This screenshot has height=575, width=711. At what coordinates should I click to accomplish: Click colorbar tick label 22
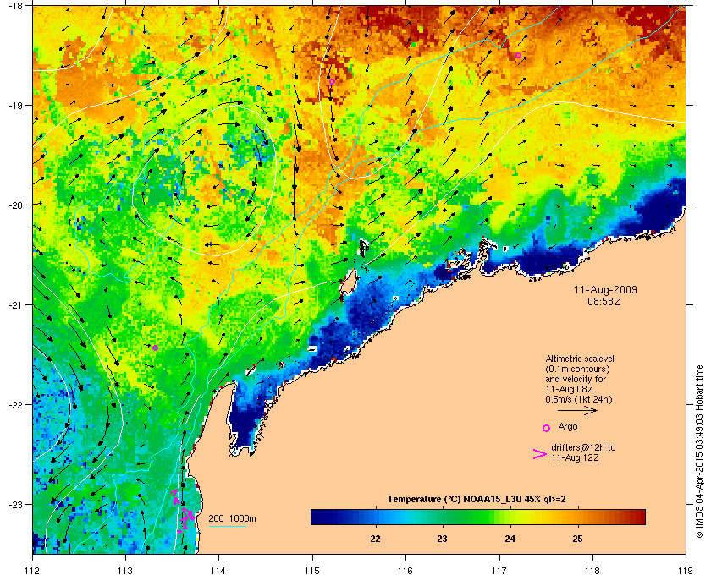[x=375, y=539]
